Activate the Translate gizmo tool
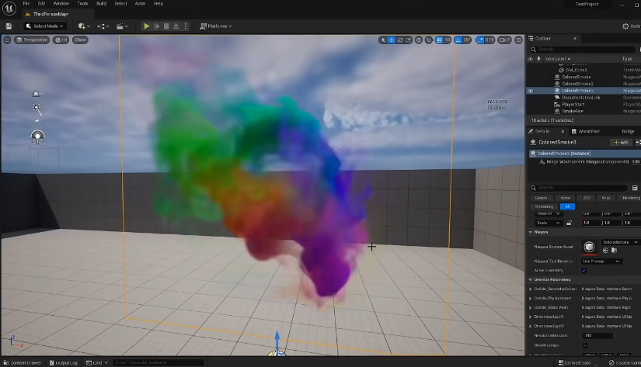 click(x=392, y=40)
